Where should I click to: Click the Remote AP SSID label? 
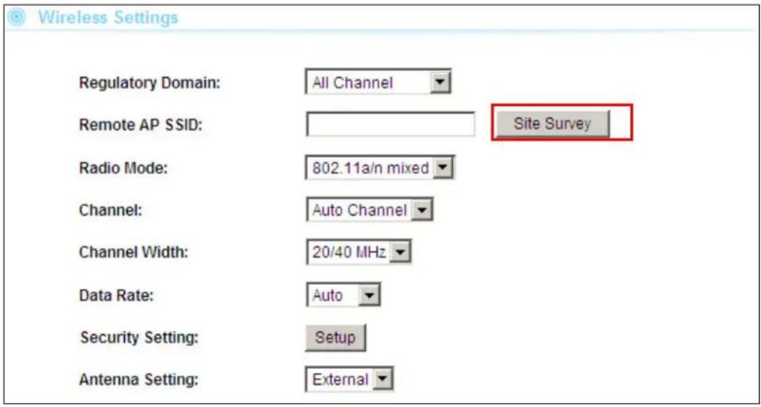(x=141, y=125)
